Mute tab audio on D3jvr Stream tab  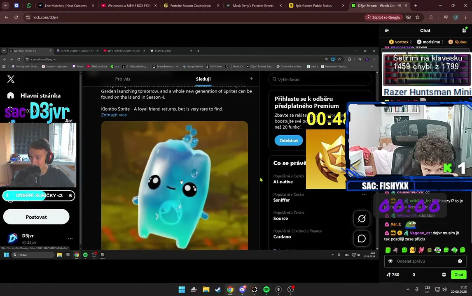(399, 5)
